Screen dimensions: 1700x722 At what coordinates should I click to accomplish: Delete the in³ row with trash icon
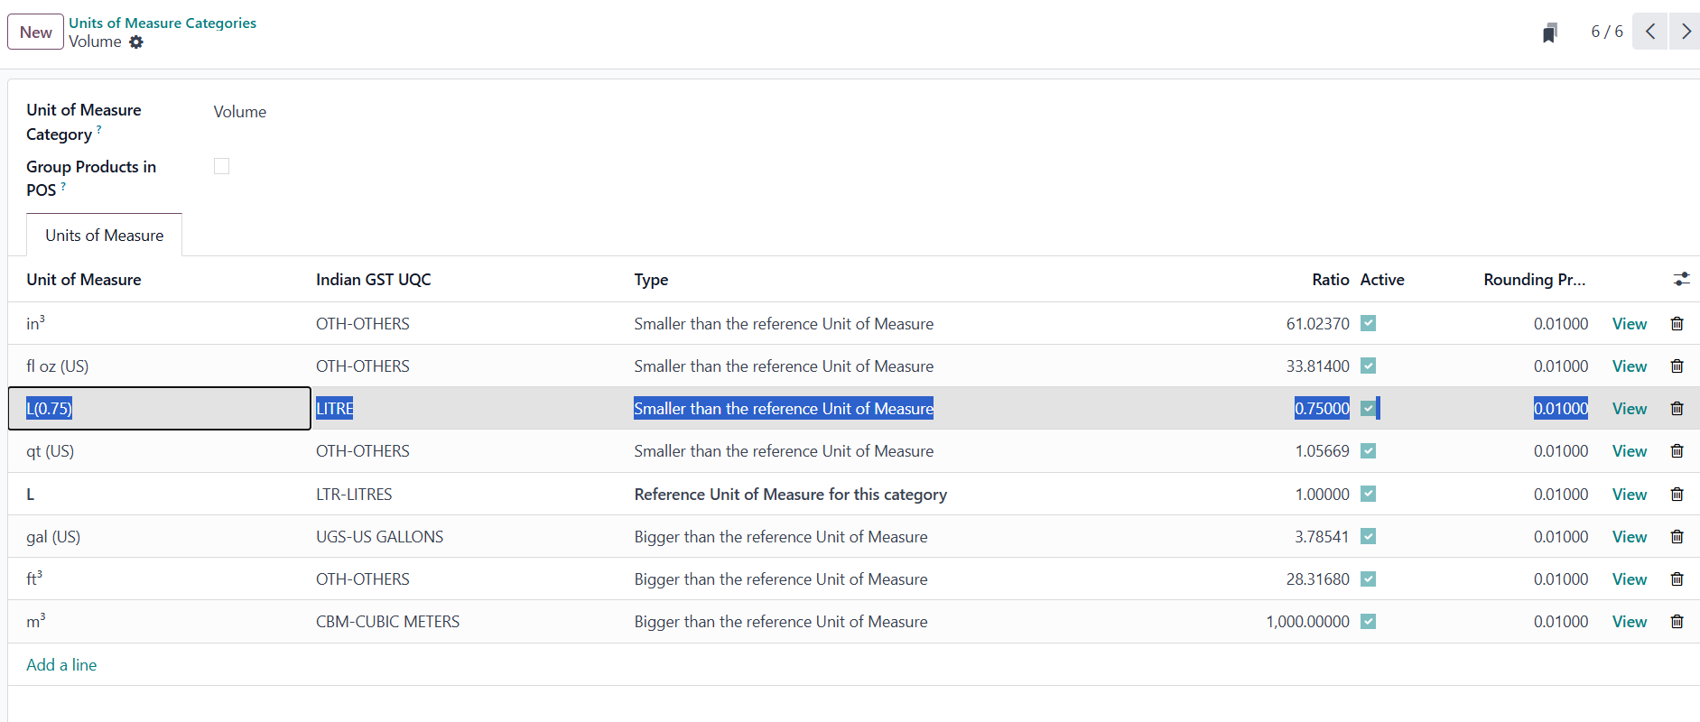point(1677,324)
